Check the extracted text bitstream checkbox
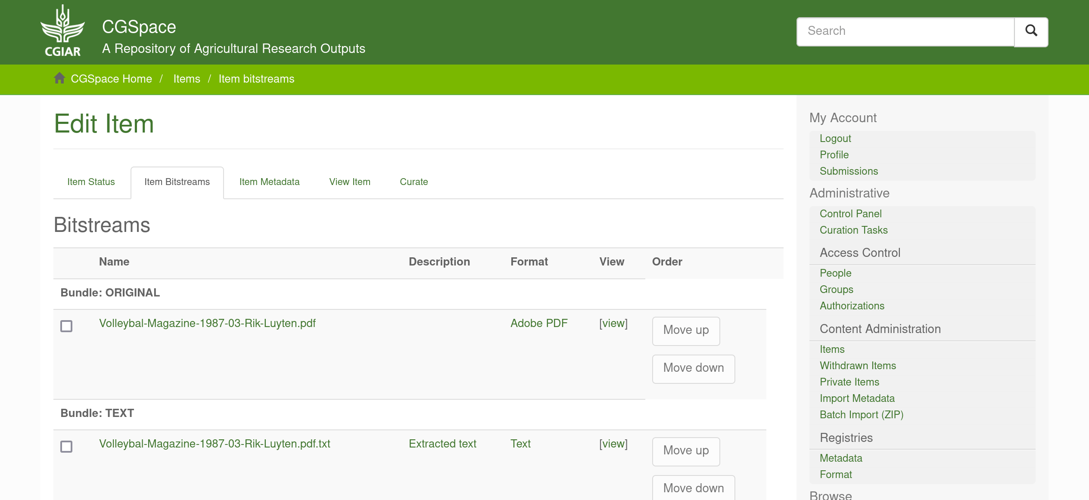The height and width of the screenshot is (500, 1089). pos(67,447)
